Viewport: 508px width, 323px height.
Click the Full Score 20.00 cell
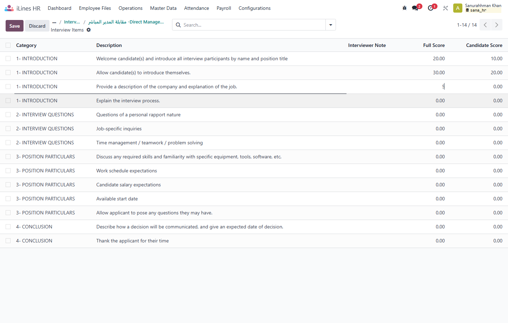coord(439,59)
